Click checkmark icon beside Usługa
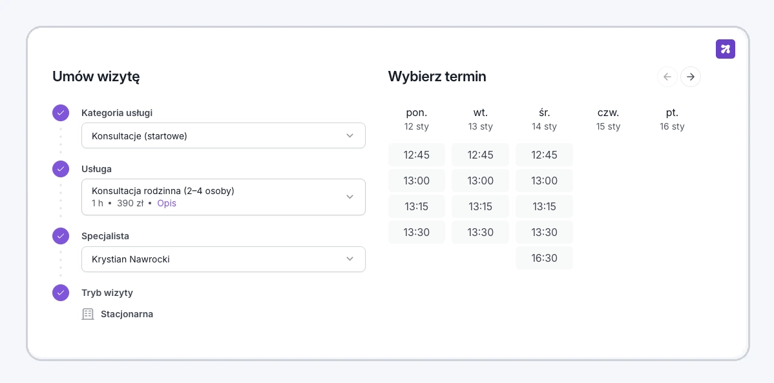774x383 pixels. [61, 169]
